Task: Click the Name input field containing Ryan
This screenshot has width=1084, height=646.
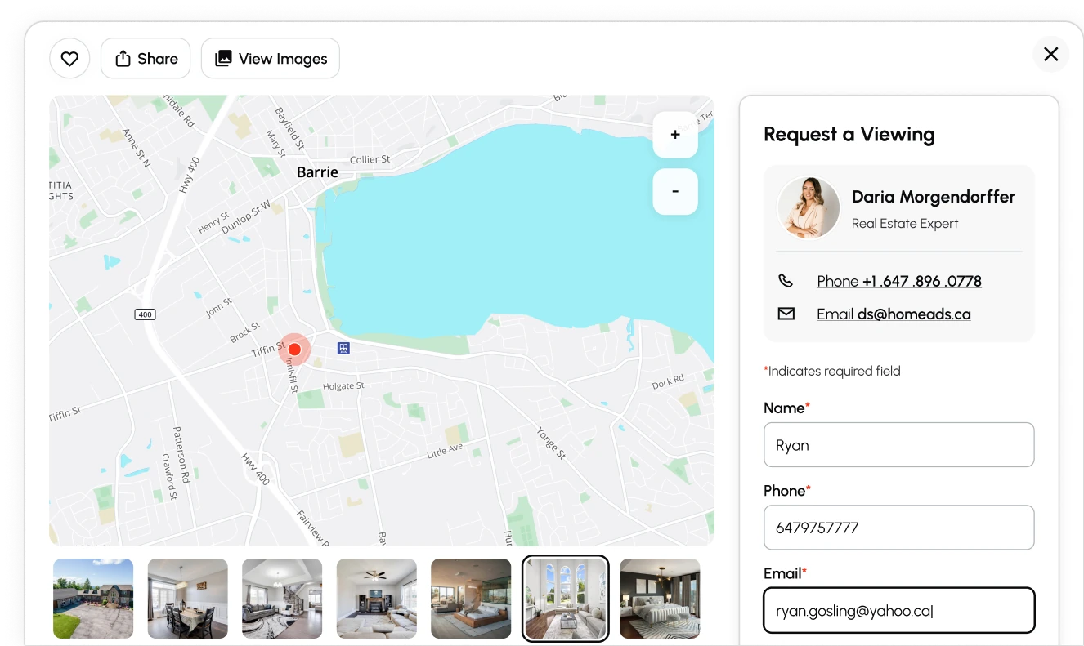Action: point(899,445)
